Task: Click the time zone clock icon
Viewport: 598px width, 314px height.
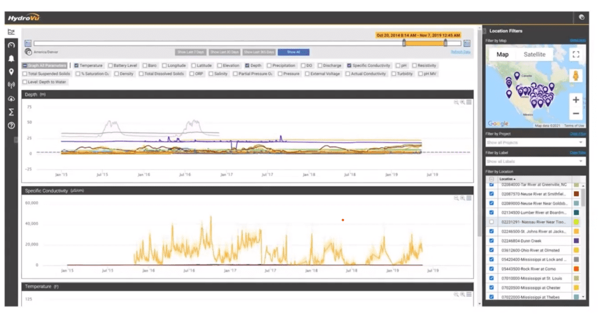Action: click(x=28, y=52)
